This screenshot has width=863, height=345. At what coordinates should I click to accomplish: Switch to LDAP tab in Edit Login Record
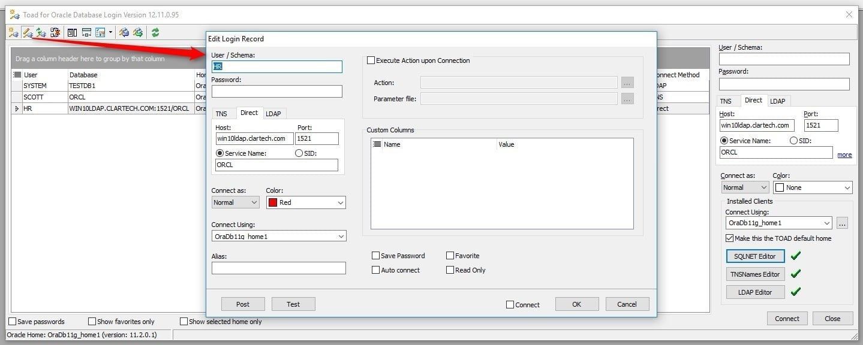[273, 113]
